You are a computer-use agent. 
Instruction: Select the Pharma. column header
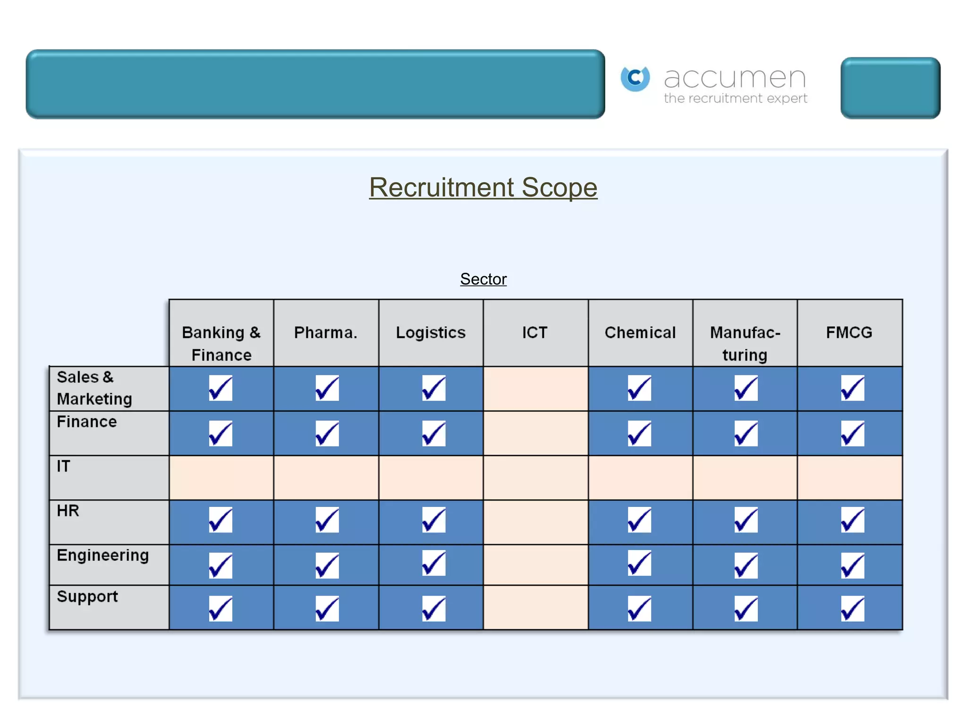click(x=326, y=333)
